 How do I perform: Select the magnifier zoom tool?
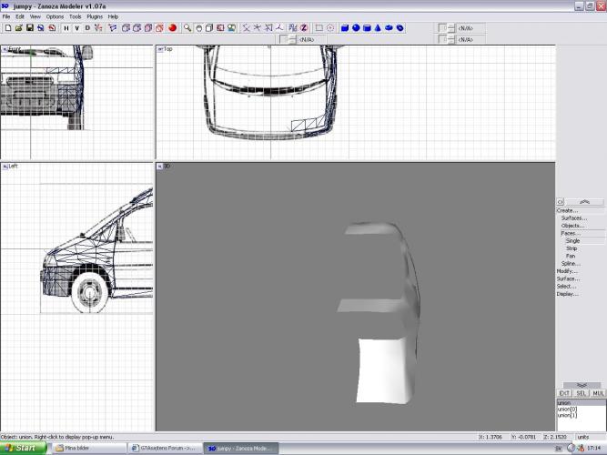(x=187, y=28)
